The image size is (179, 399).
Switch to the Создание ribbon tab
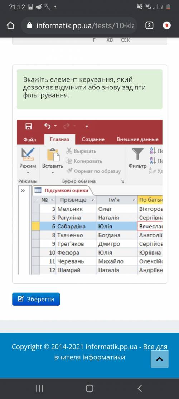[x=93, y=139]
